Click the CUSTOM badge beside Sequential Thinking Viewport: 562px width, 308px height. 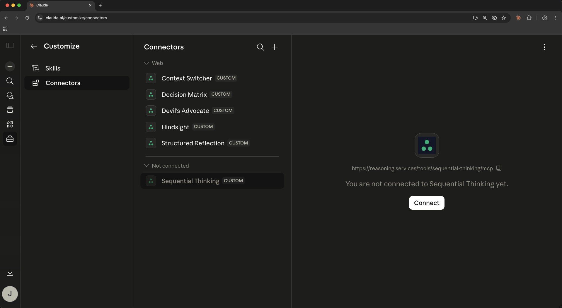233,181
